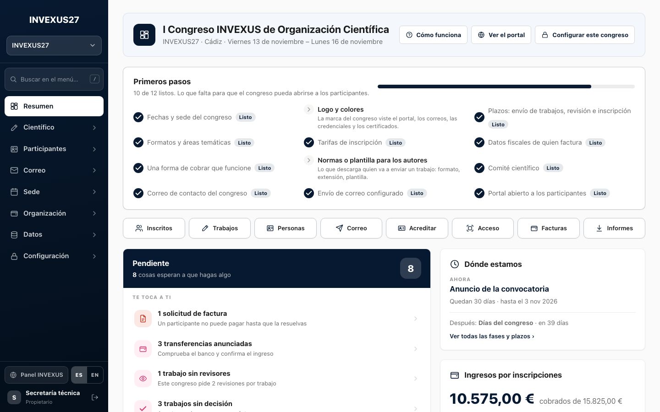Expand Normas o plantilla para los autores
Viewport: 660px width, 412px height.
[x=309, y=160]
